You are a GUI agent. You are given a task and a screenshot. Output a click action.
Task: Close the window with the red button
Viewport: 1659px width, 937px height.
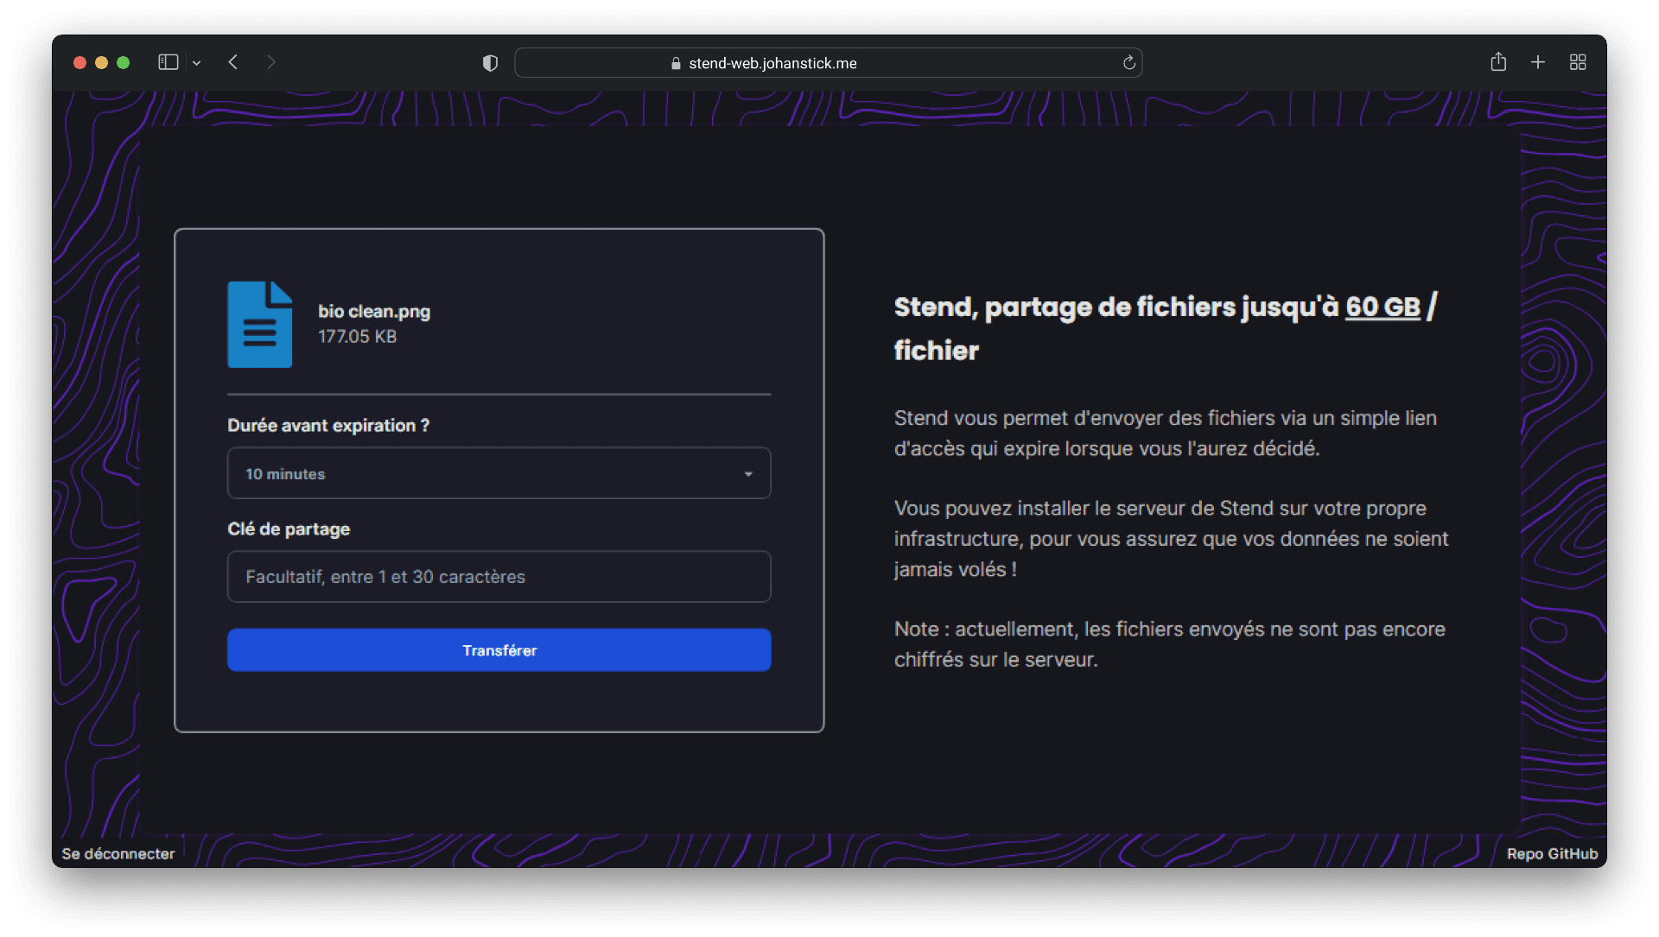coord(79,62)
